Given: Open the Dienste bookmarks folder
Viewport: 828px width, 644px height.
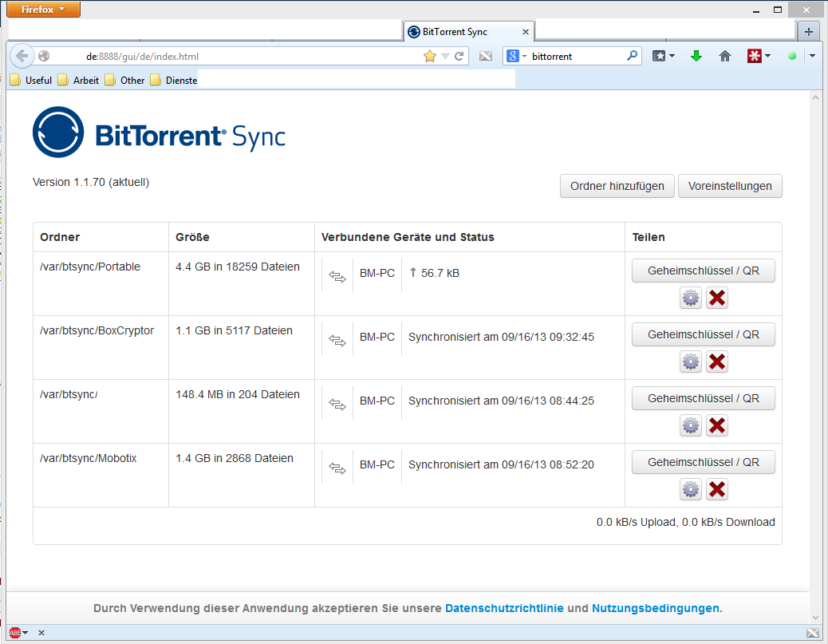Looking at the screenshot, I should pyautogui.click(x=174, y=81).
